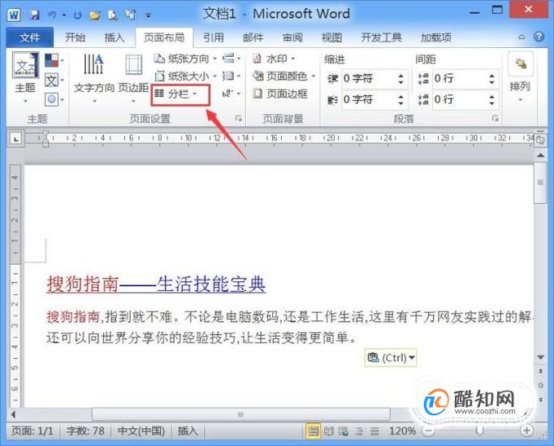Switch to the 审阅 tab

pyautogui.click(x=292, y=37)
